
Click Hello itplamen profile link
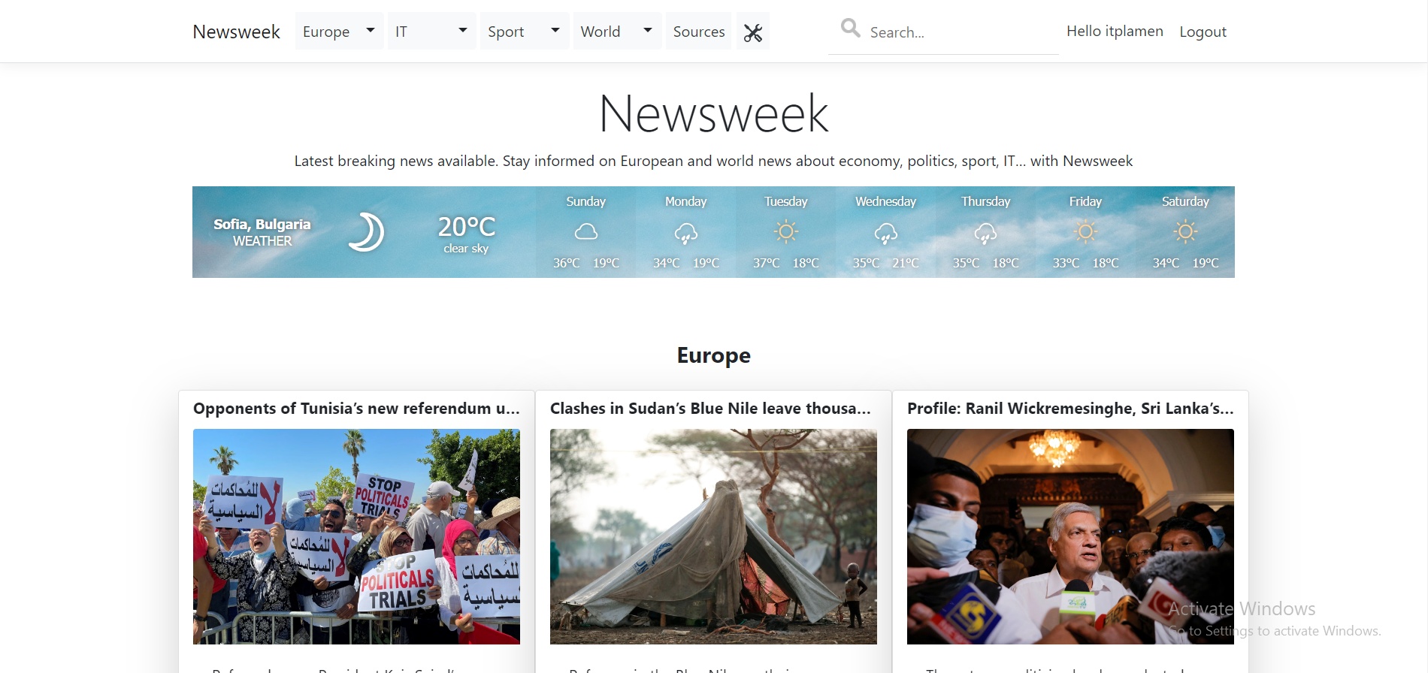(1115, 31)
